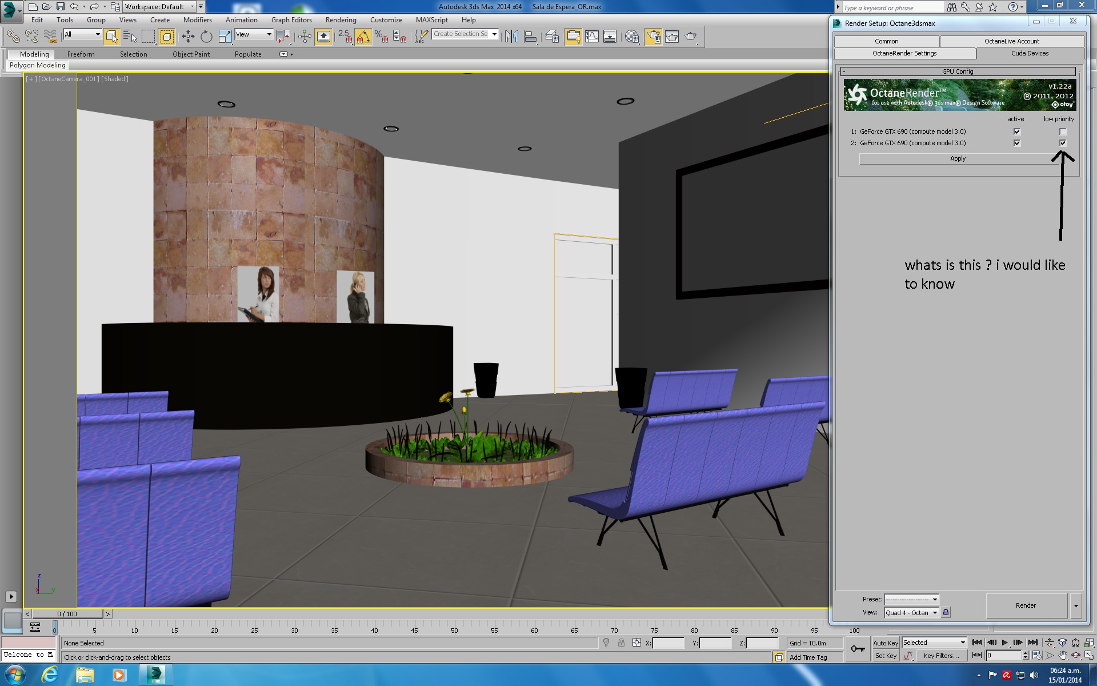The height and width of the screenshot is (686, 1097).
Task: Open the Mirror tool
Action: pos(511,37)
